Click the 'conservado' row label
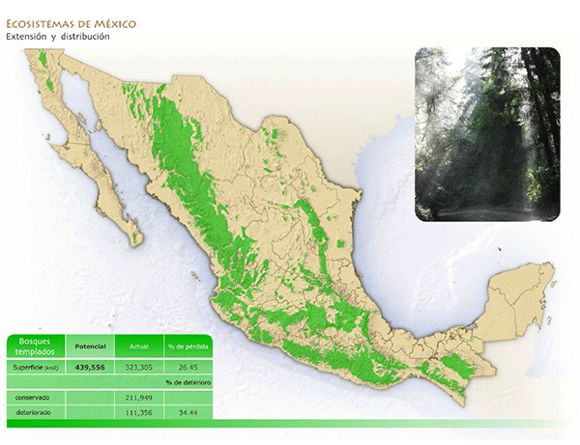The width and height of the screenshot is (580, 445). 32,398
